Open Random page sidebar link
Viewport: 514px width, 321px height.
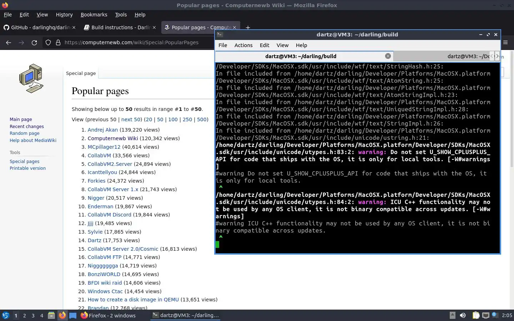pyautogui.click(x=25, y=133)
